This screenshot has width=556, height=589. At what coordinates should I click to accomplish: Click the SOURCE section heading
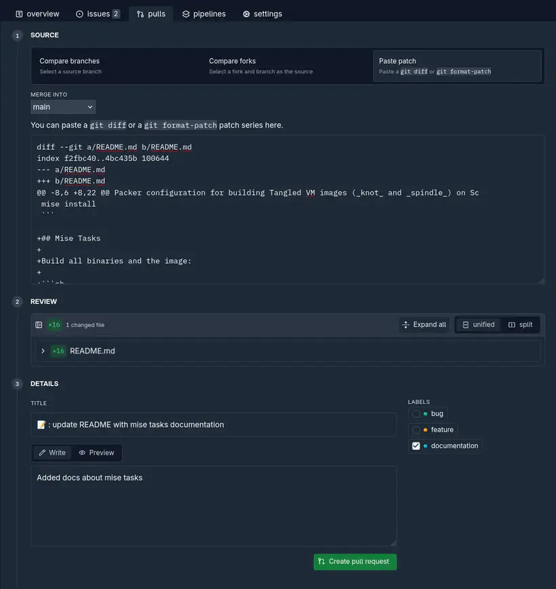[45, 35]
